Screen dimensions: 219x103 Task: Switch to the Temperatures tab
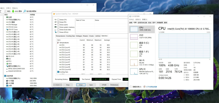[x=60, y=36]
